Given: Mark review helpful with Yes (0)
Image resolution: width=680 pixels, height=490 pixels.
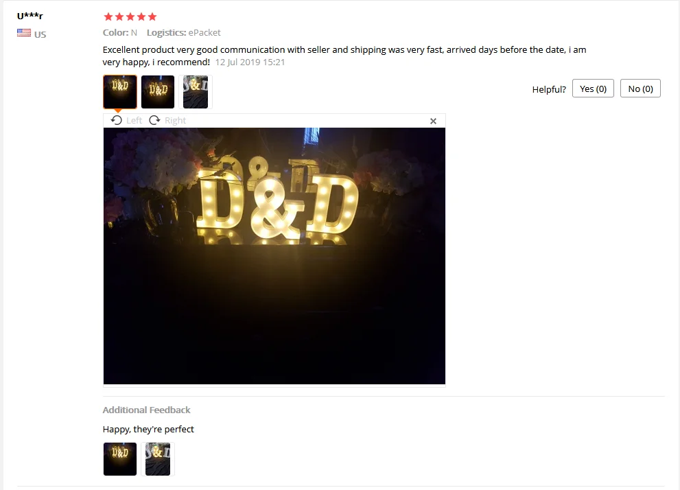Looking at the screenshot, I should [593, 89].
